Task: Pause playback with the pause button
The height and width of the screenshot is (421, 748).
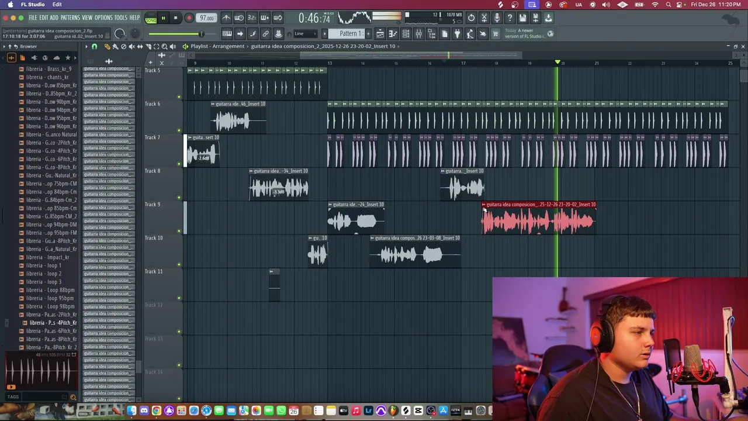Action: (x=163, y=18)
